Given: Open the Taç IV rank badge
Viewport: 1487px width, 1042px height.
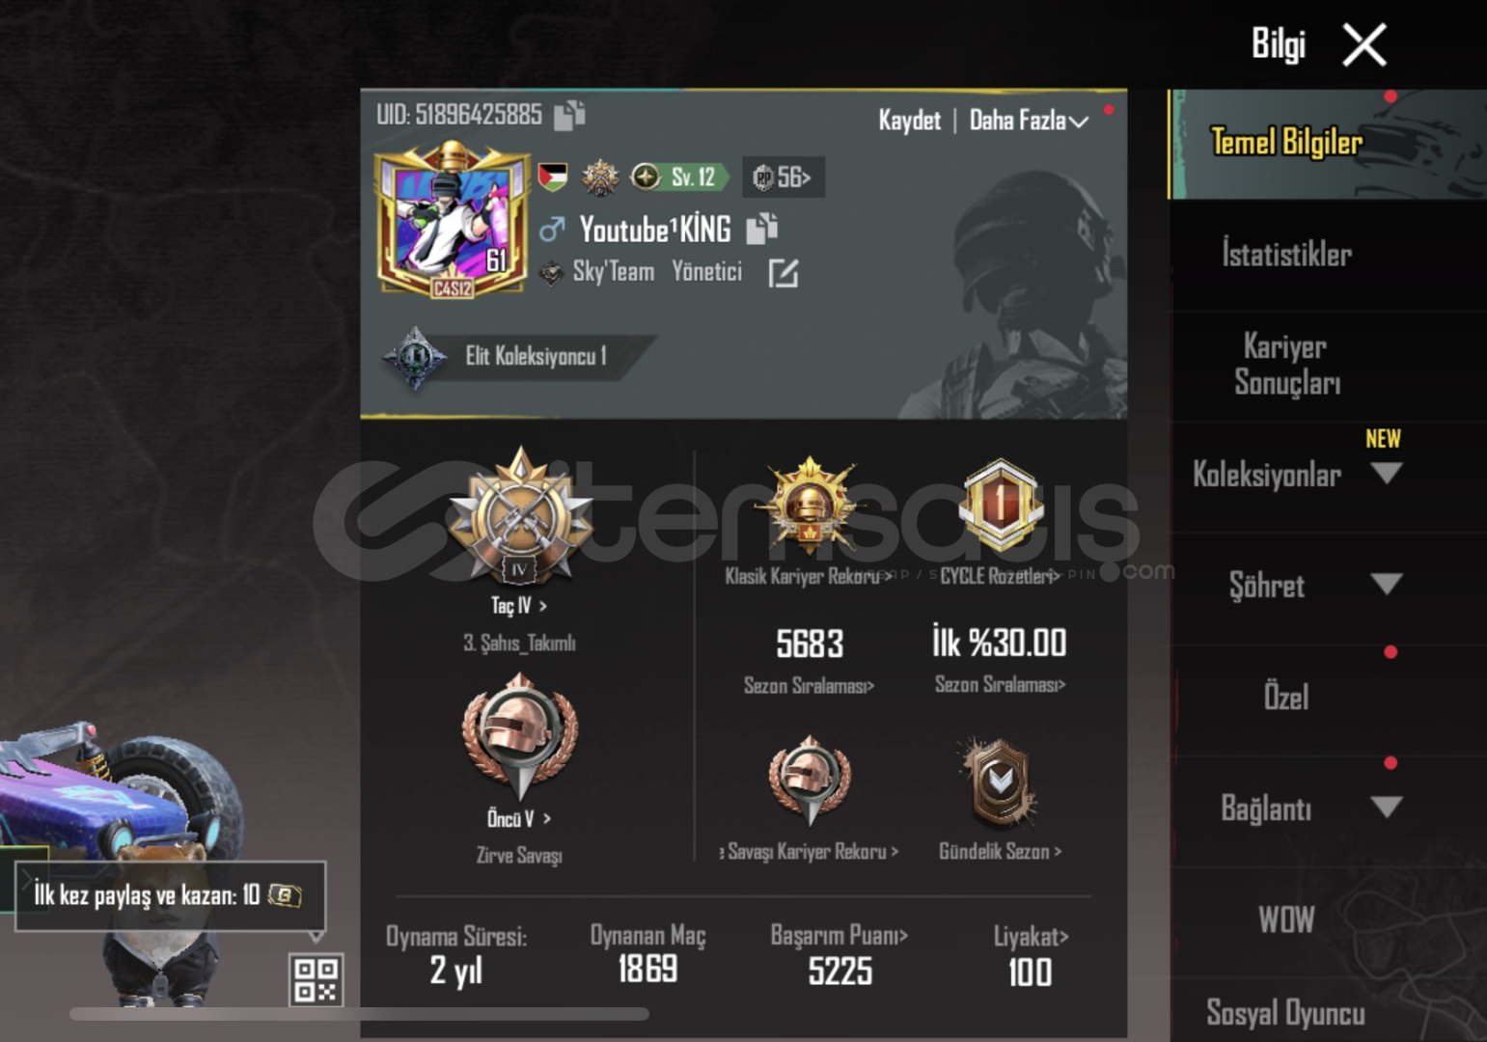Looking at the screenshot, I should 520,515.
